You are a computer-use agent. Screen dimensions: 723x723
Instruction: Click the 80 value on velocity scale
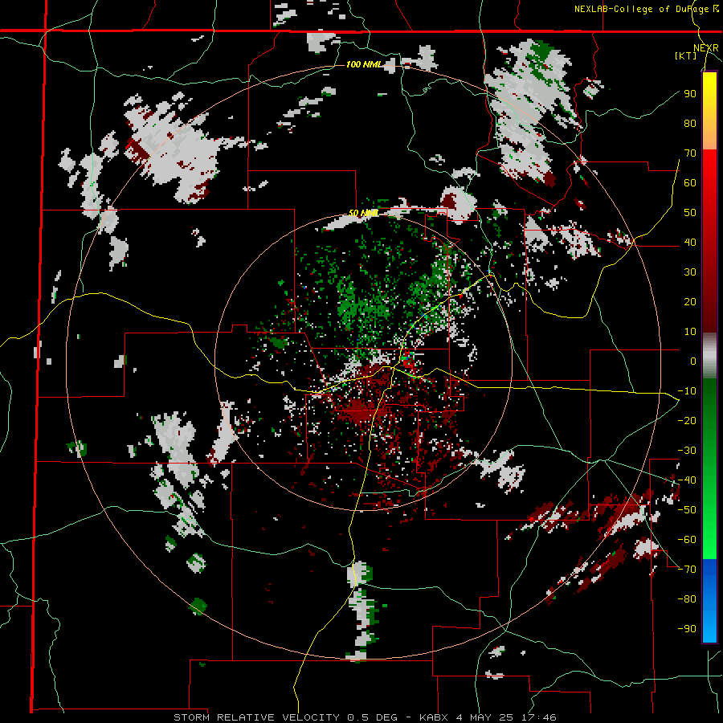[x=690, y=124]
